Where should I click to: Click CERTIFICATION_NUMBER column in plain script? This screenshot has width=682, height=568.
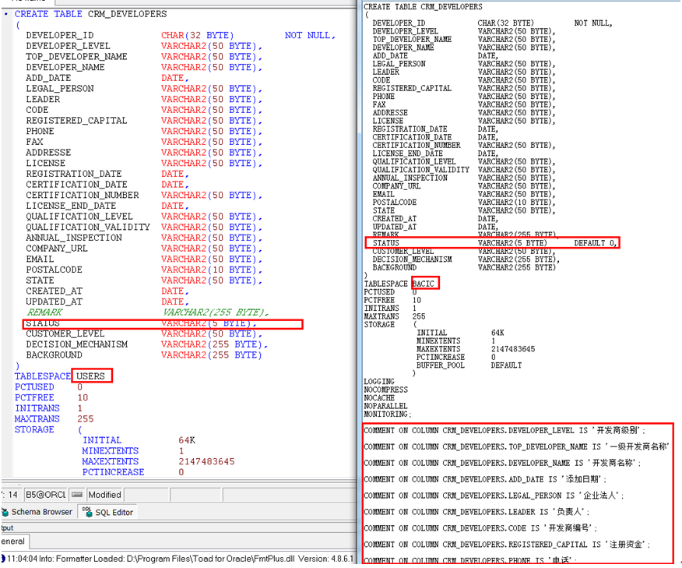click(417, 146)
